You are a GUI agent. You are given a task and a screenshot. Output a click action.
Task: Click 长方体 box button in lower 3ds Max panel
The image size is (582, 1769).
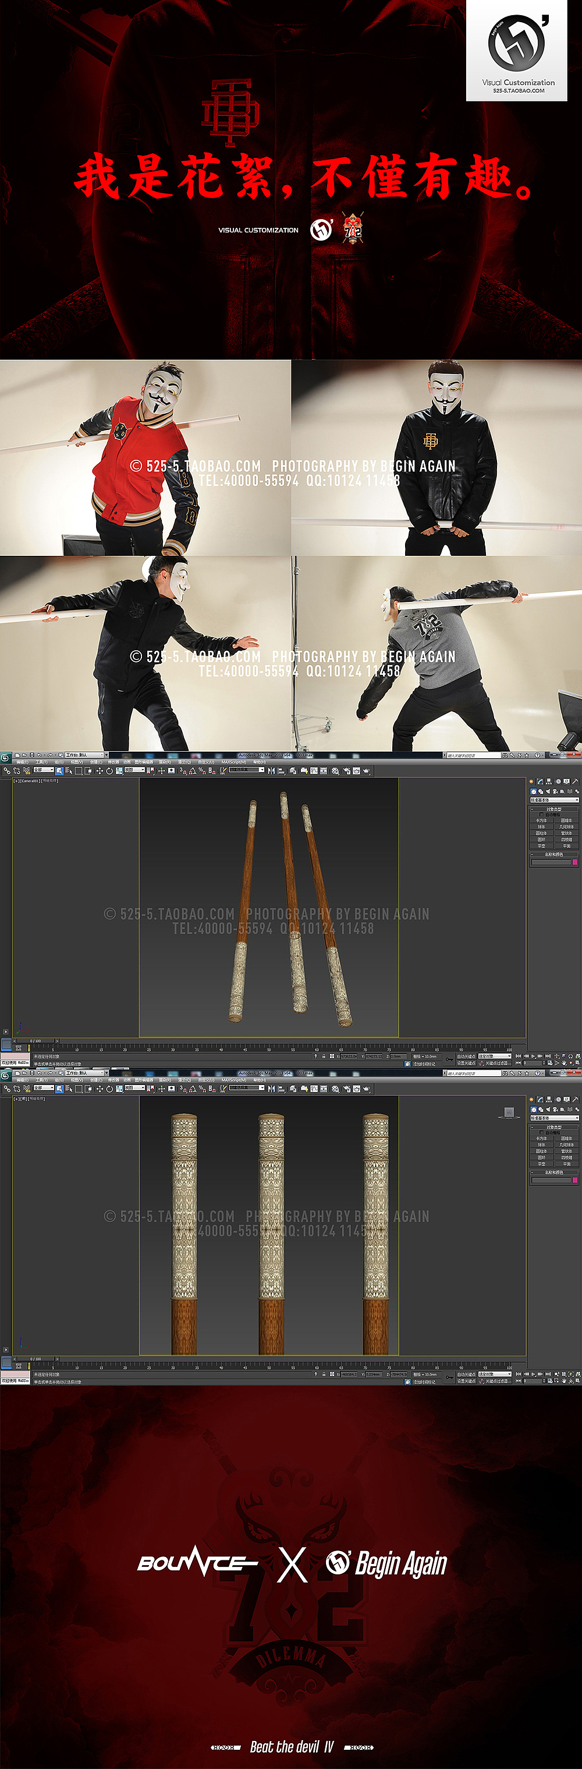[541, 1139]
